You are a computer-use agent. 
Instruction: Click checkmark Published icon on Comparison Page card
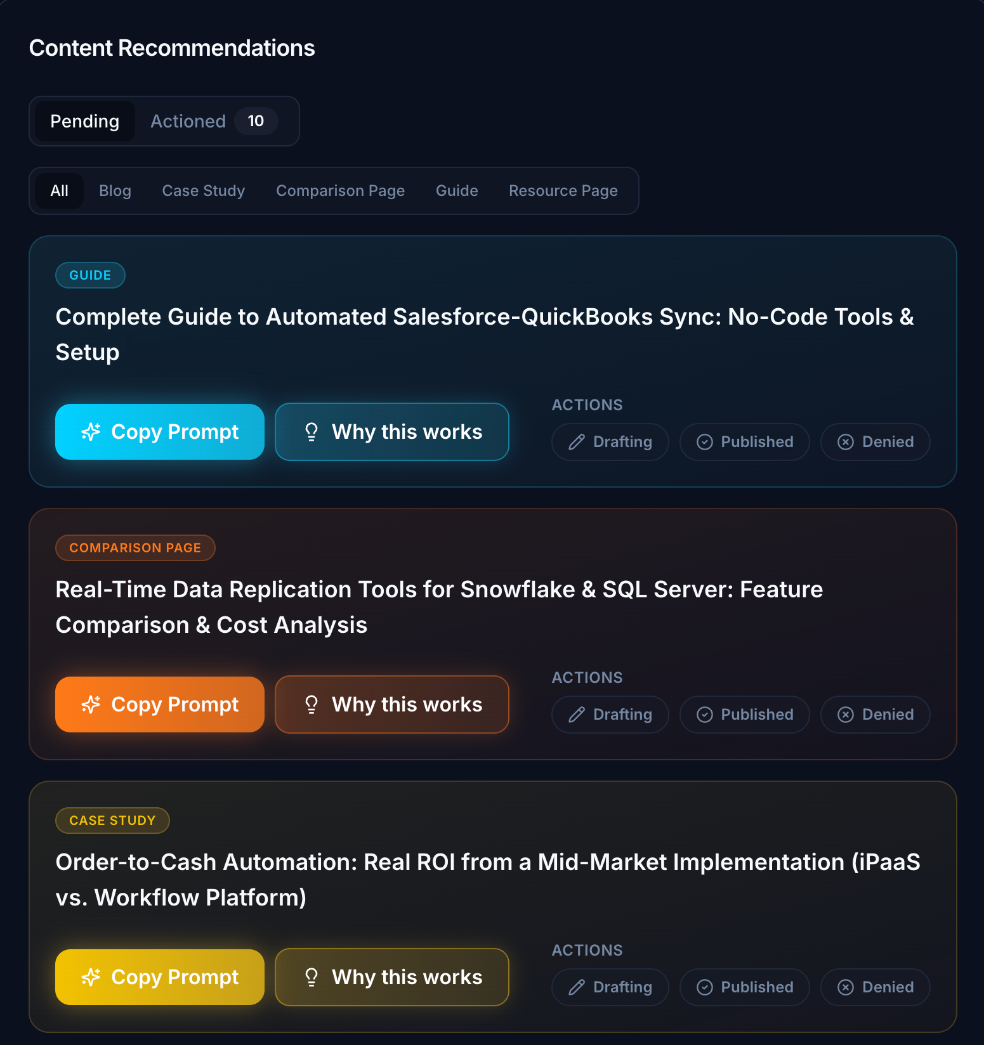(705, 715)
